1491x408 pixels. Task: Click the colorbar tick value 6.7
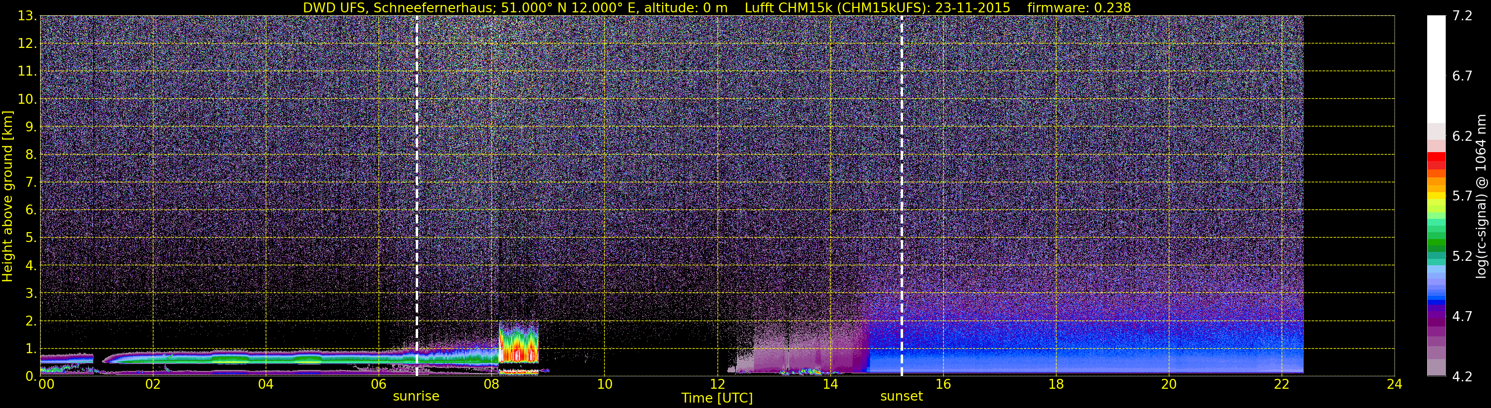click(x=1462, y=76)
